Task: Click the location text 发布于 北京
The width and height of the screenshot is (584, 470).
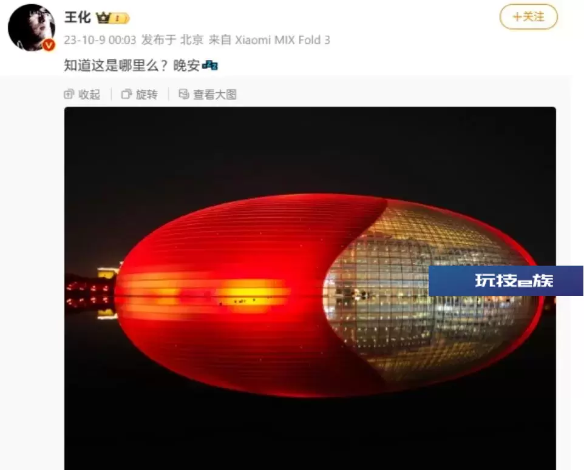Action: pos(172,40)
